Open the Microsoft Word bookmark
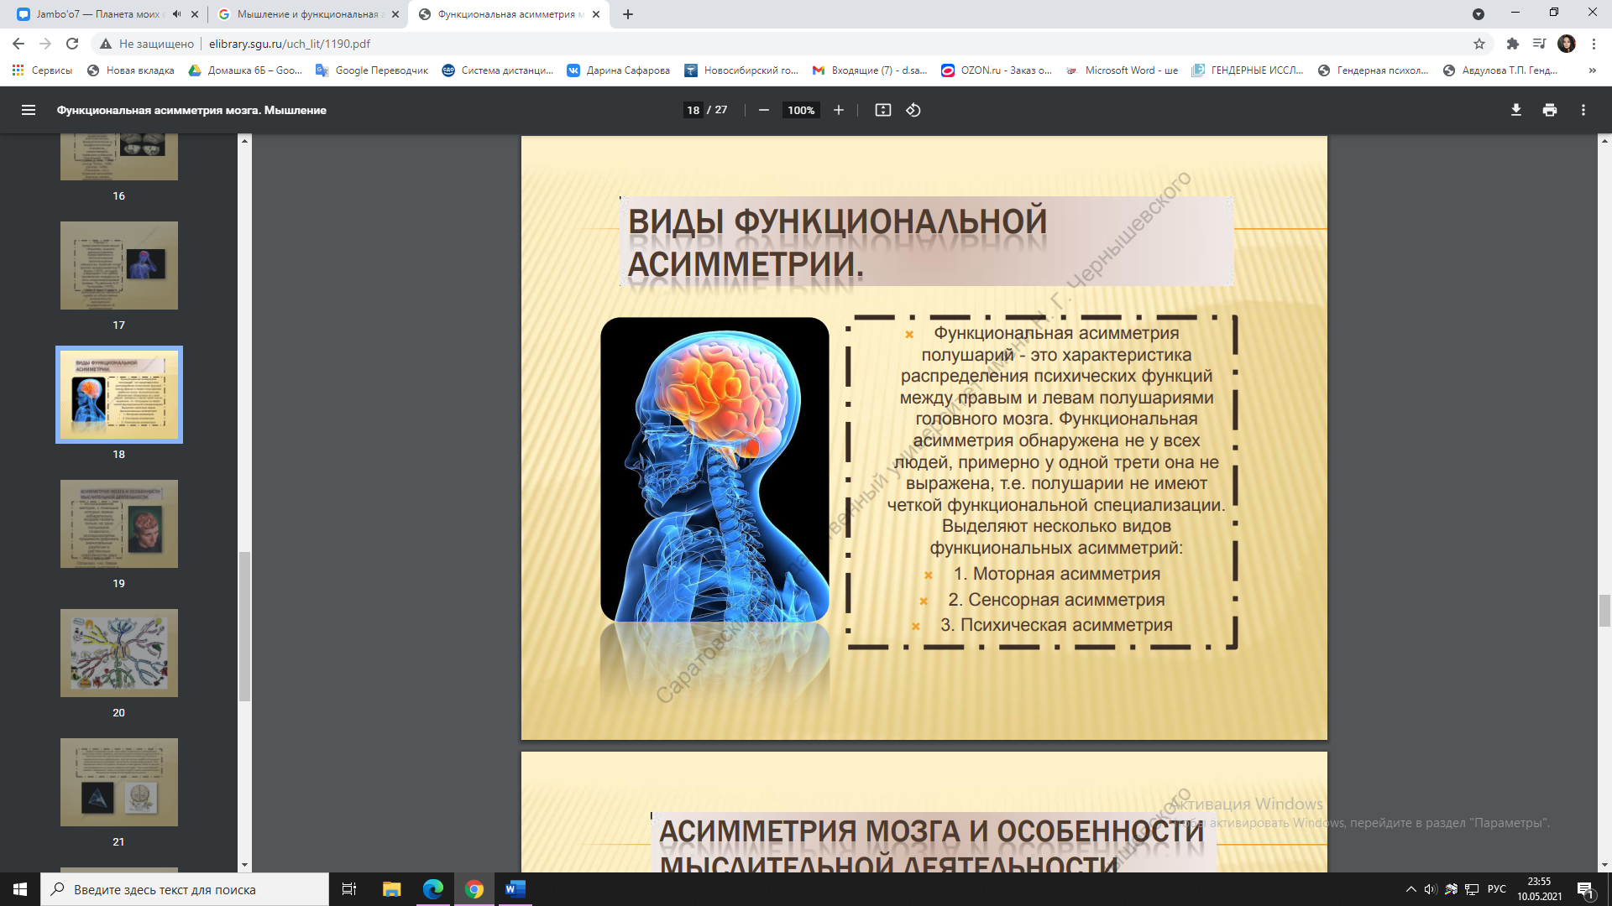 pos(1123,70)
